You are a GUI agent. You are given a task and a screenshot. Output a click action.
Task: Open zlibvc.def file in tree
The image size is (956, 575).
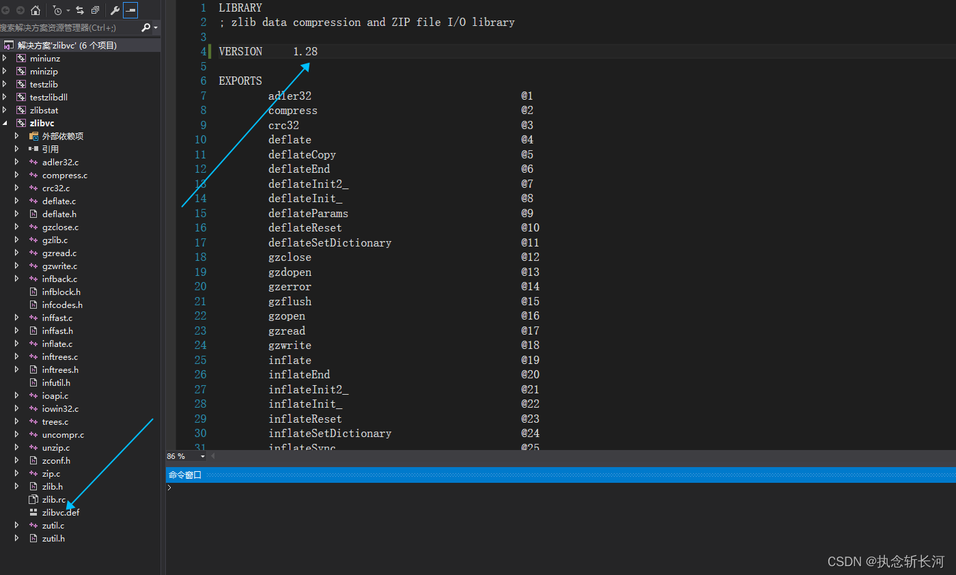(61, 512)
